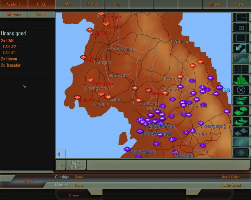The height and width of the screenshot is (200, 251).
Task: Click the crosshair target icon
Action: (x=241, y=152)
